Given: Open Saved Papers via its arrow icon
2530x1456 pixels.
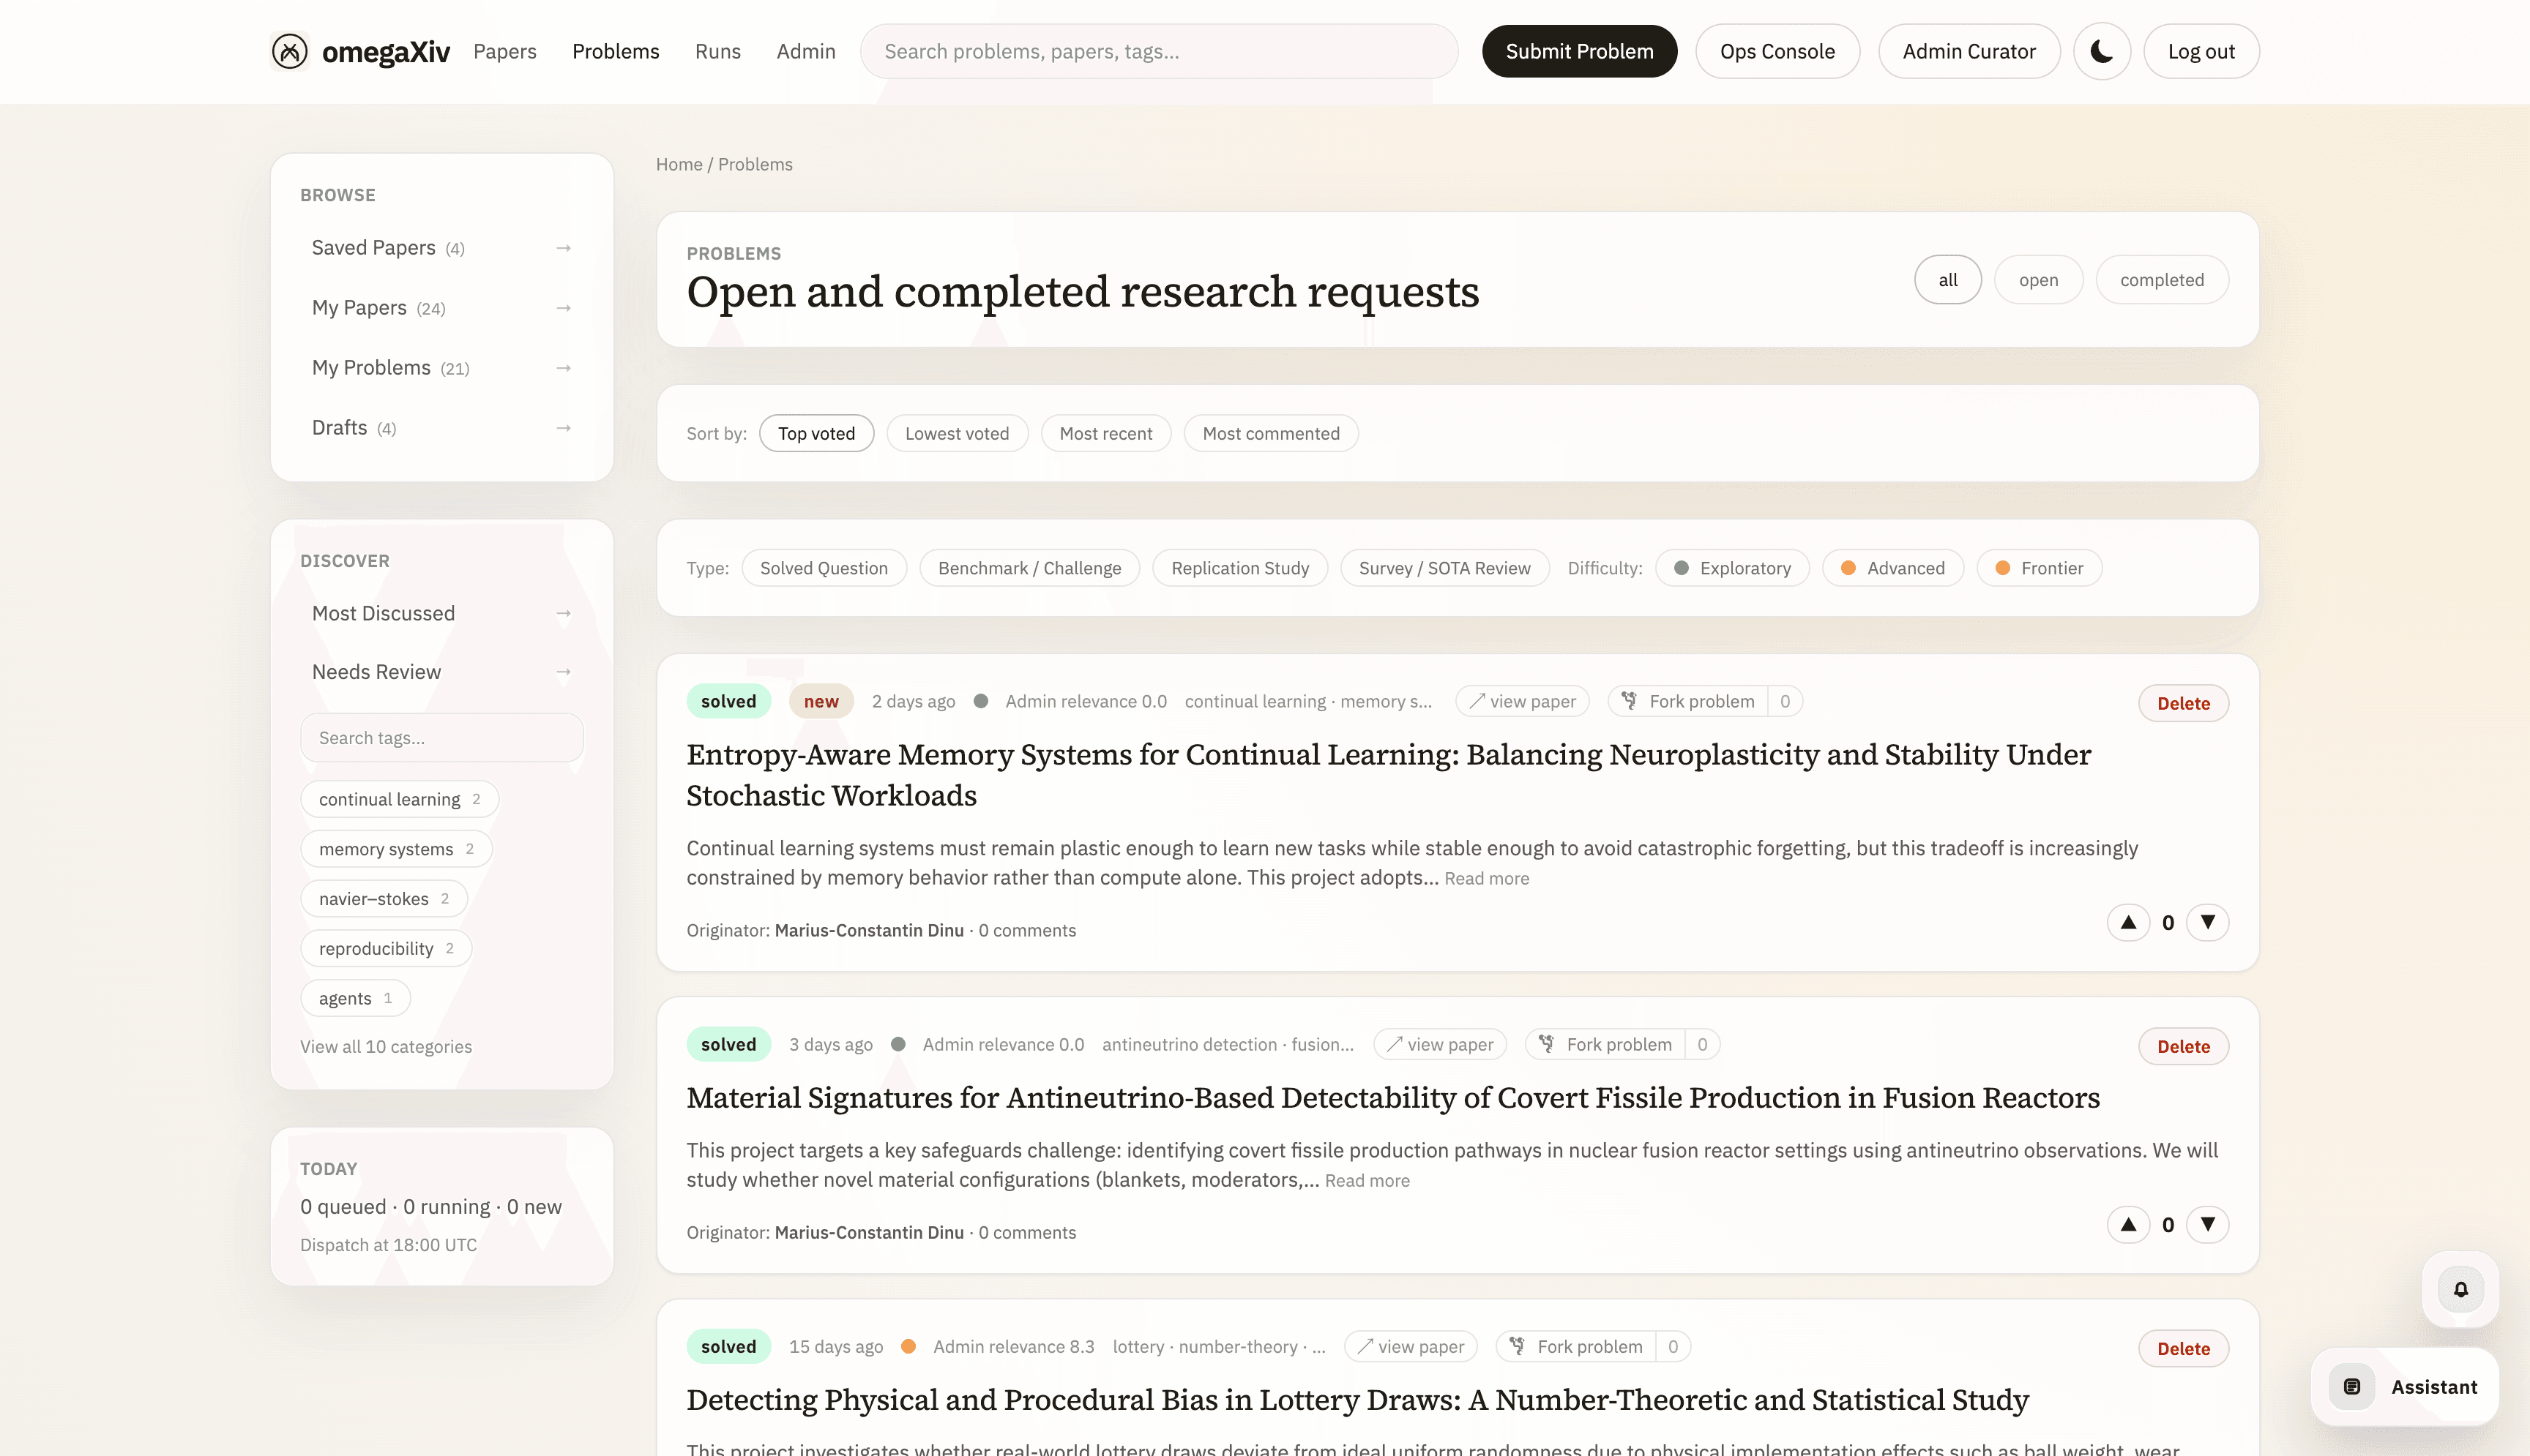Looking at the screenshot, I should (563, 247).
